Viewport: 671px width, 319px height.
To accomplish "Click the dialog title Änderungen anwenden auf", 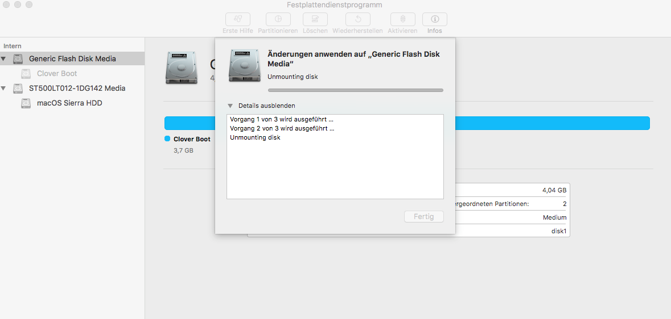I will 353,59.
